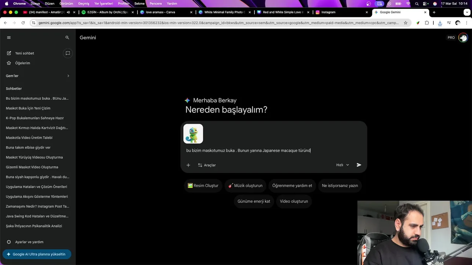This screenshot has width=472, height=265.
Task: Open the Apple menu
Action: (x=6, y=4)
